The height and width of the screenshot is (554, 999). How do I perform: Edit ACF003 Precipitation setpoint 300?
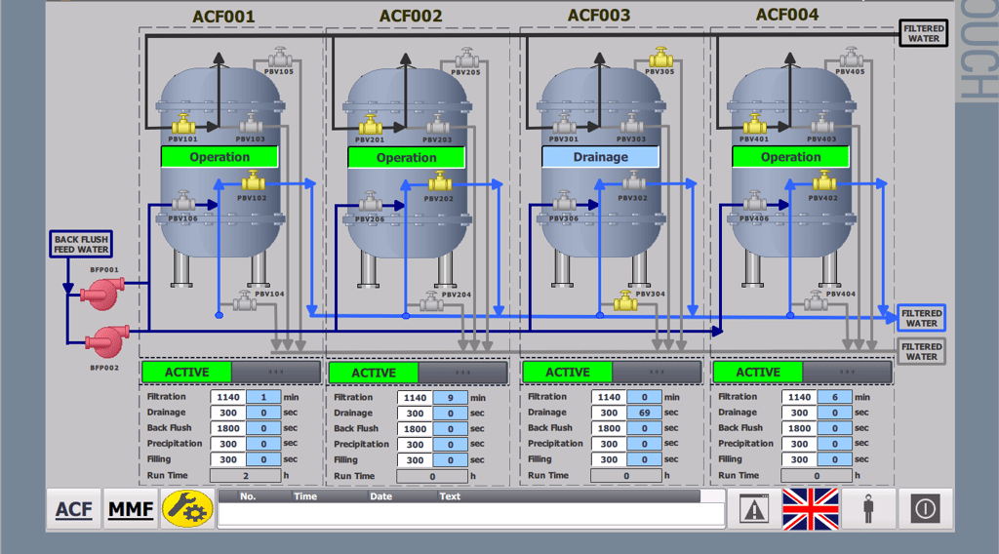[609, 444]
